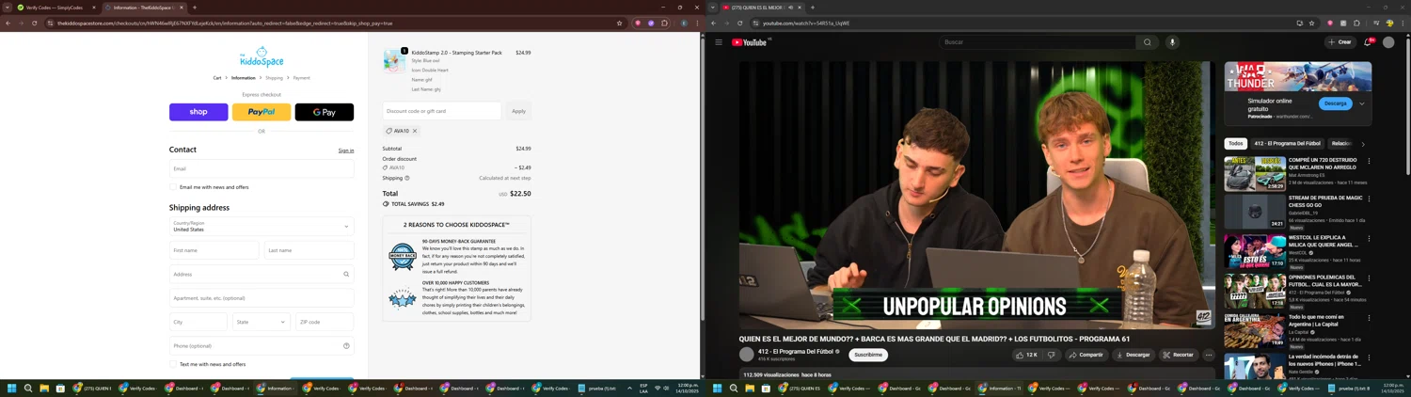Click the YouTube logo
The image size is (1411, 397).
click(x=750, y=42)
